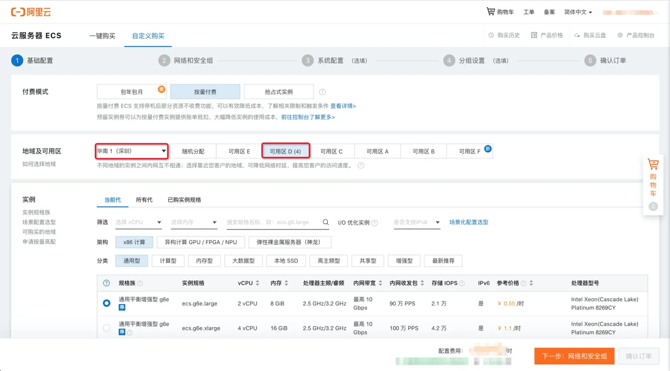
Task: Switch to 自定义购买 tab
Action: [x=148, y=36]
